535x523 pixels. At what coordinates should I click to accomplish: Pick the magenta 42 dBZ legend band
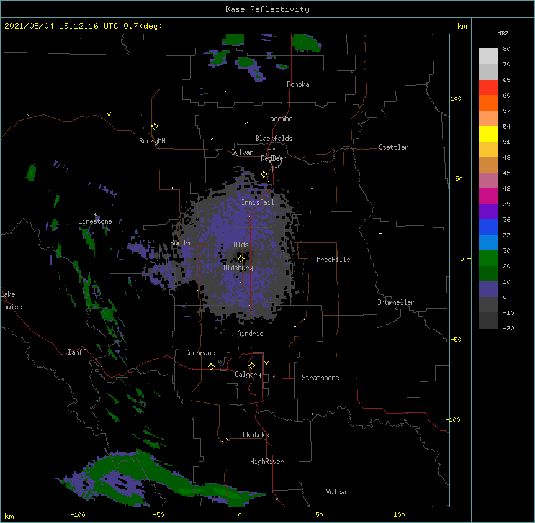pyautogui.click(x=488, y=196)
